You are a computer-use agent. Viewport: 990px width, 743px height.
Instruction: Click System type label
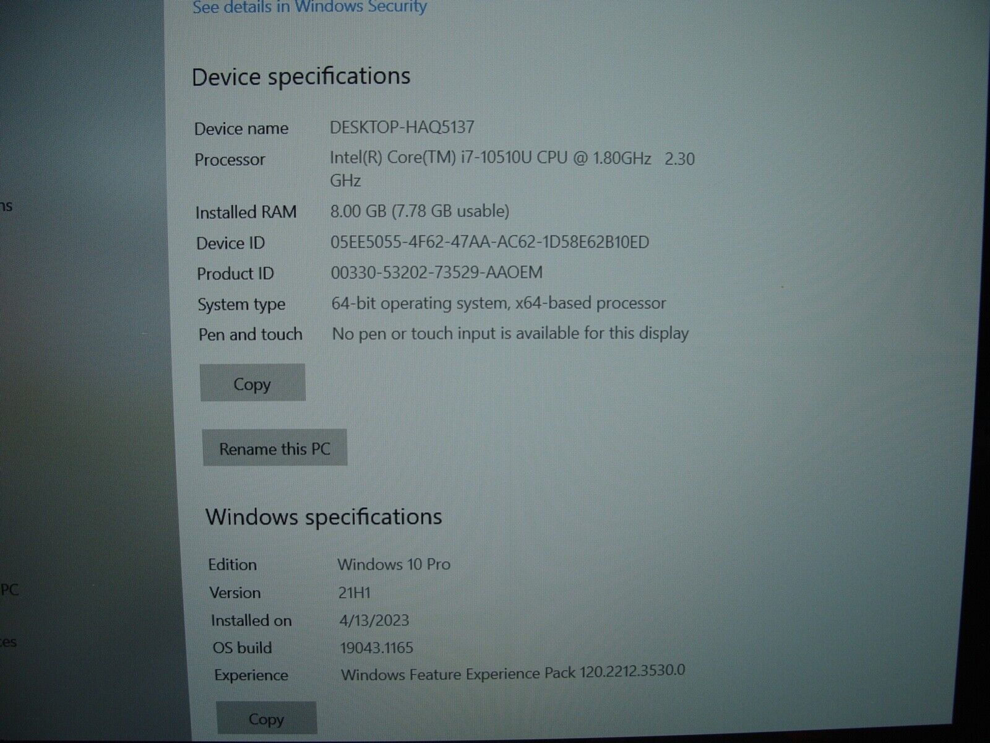(x=241, y=305)
